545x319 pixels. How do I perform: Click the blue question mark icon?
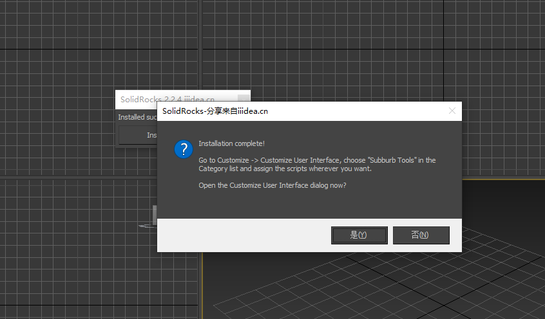(x=184, y=150)
